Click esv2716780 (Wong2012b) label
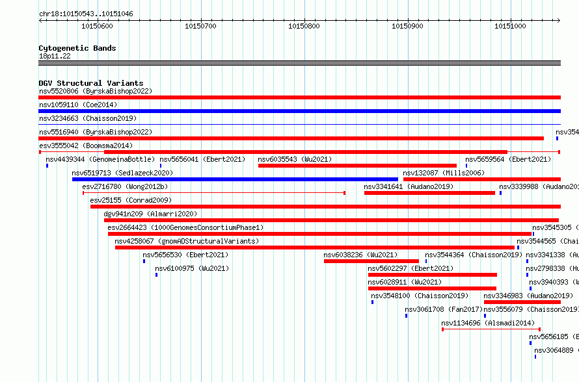This screenshot has width=579, height=382. [125, 186]
